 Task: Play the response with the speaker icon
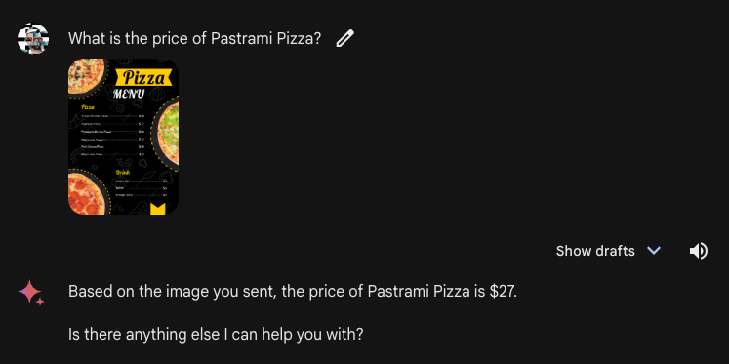(x=698, y=251)
